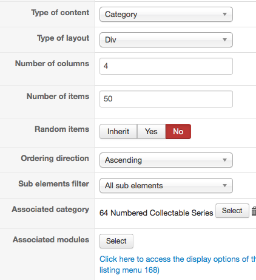Click the Type of content dropdown arrow

tap(224, 14)
